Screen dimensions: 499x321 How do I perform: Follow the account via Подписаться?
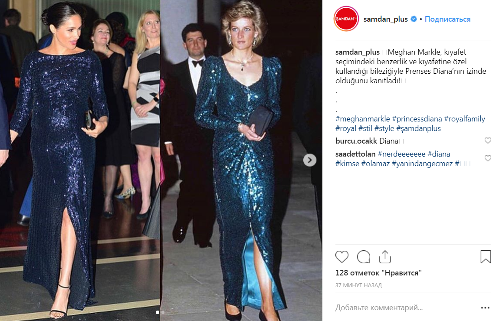(x=447, y=19)
